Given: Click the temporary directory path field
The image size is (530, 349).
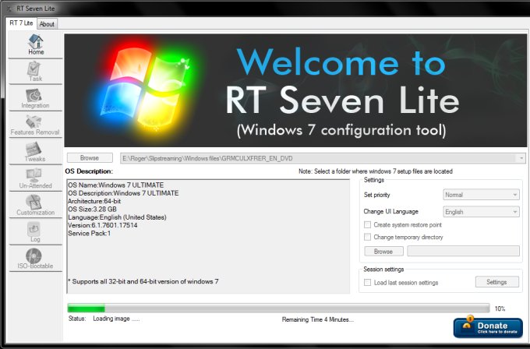Looking at the screenshot, I should (463, 251).
